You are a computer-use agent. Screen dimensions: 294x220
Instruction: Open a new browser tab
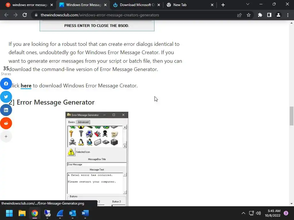point(223,5)
